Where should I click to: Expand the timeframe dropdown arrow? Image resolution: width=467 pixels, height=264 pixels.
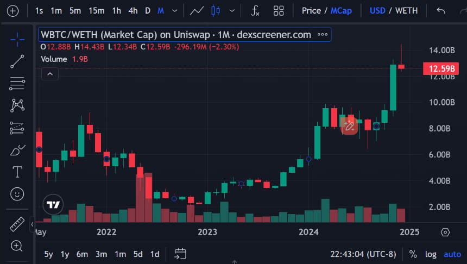[x=175, y=11]
